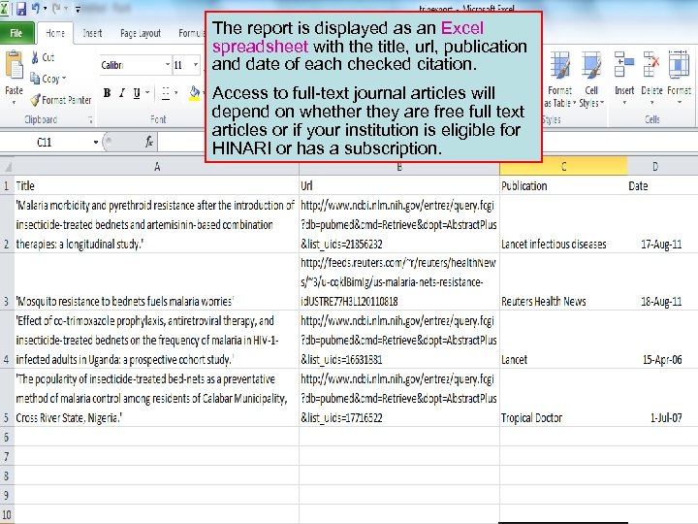Viewport: 698px width, 524px height.
Task: Open the Name Box dropdown arrow
Action: 95,142
